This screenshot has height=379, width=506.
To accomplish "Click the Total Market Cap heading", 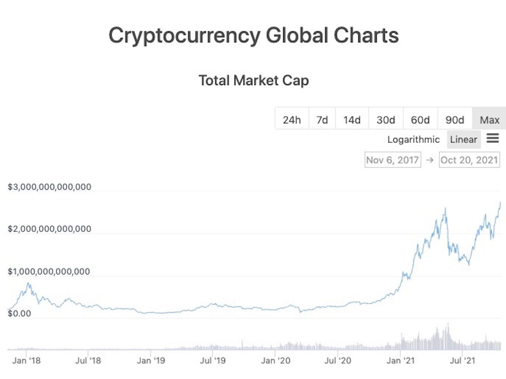I will pyautogui.click(x=254, y=80).
